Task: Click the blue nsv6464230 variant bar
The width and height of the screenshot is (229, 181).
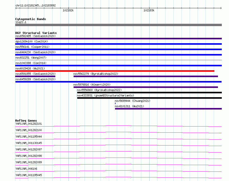Action: coord(118,55)
